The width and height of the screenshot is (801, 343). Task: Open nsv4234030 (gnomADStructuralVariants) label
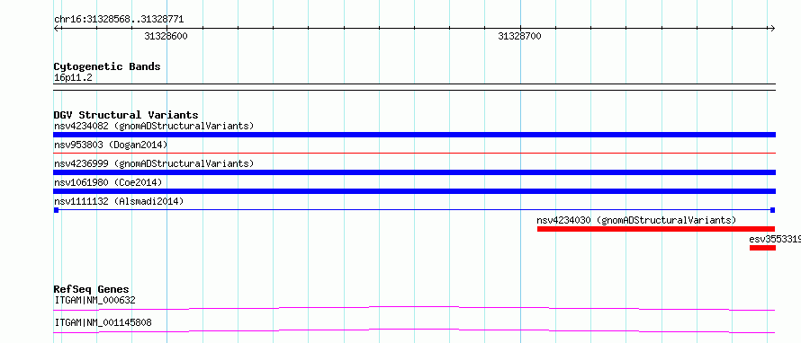636,220
